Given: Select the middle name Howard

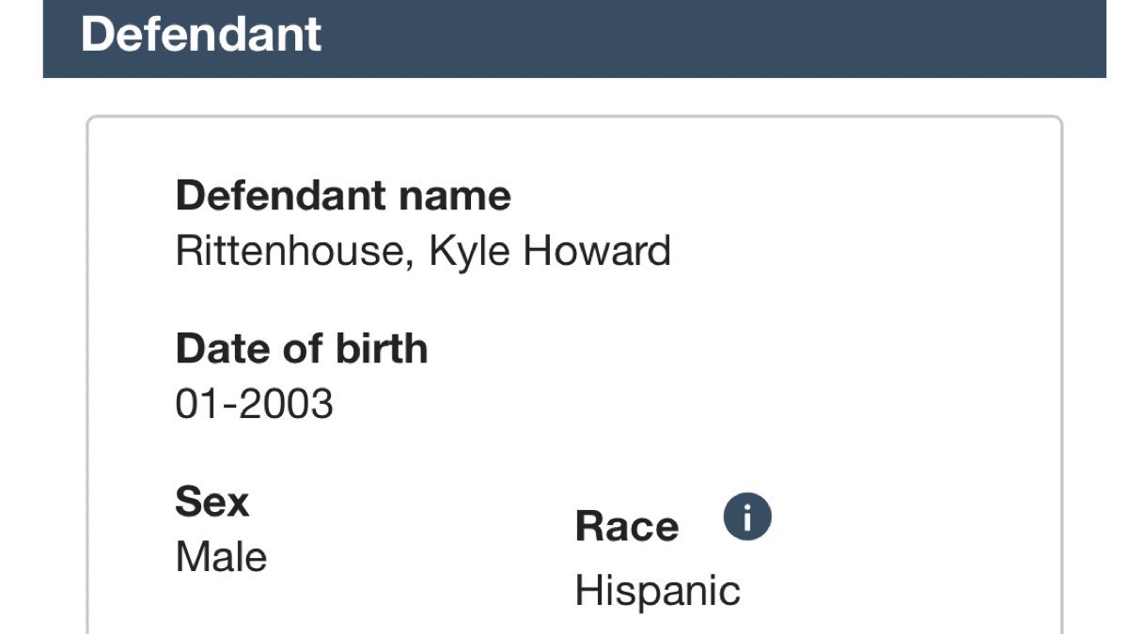Looking at the screenshot, I should coord(597,252).
